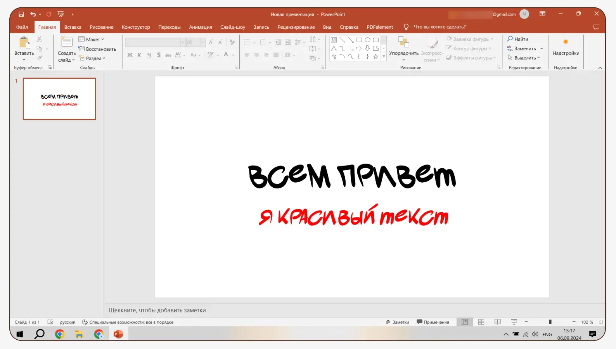This screenshot has height=349, width=616.
Task: Select the arrow line shape
Action: (351, 40)
